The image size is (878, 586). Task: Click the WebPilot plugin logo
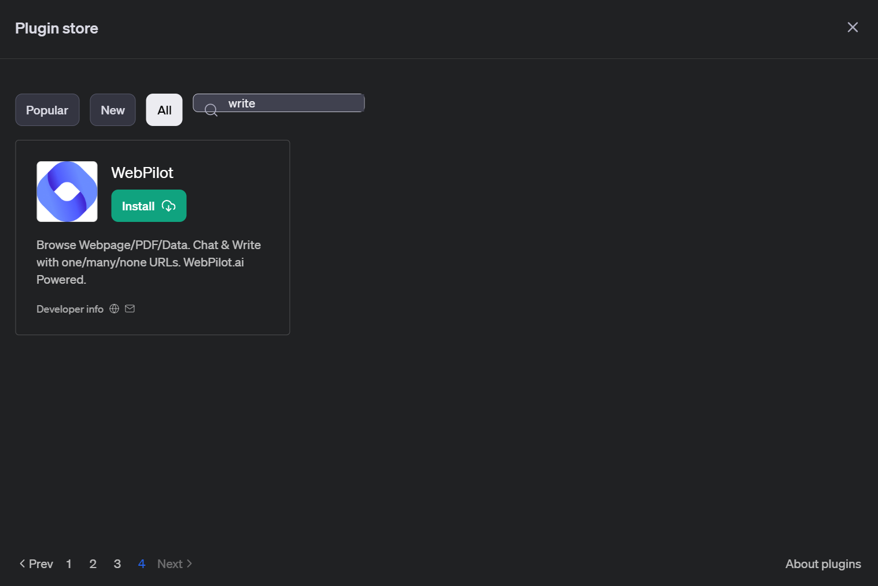tap(67, 191)
